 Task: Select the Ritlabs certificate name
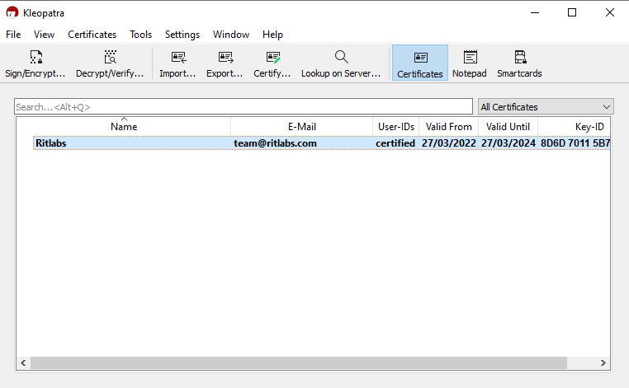point(51,143)
